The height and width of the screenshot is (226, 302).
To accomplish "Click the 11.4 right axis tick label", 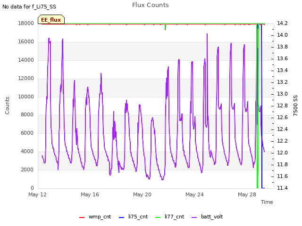I will (x=282, y=188).
